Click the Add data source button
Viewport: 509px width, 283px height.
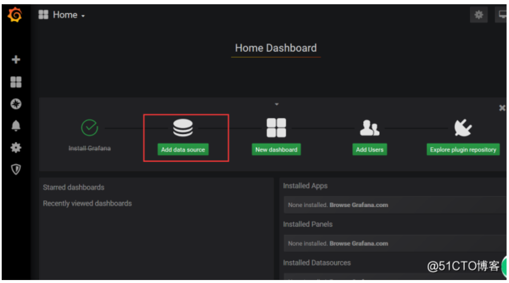click(183, 149)
